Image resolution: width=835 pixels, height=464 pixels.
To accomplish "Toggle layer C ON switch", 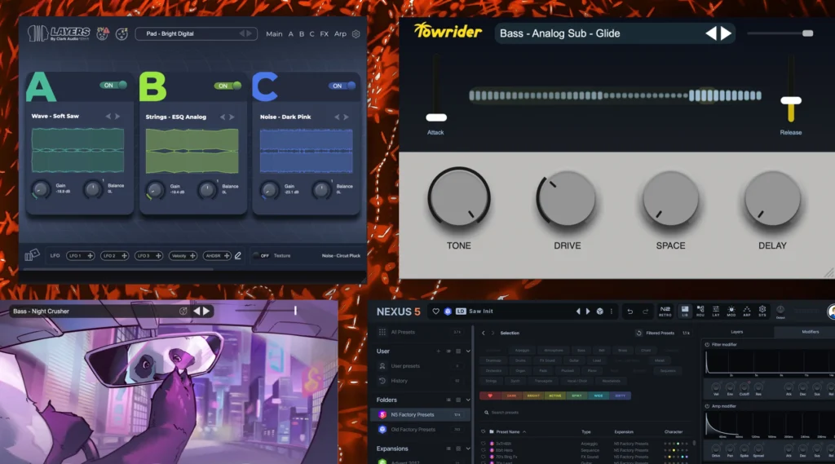I will (x=342, y=86).
